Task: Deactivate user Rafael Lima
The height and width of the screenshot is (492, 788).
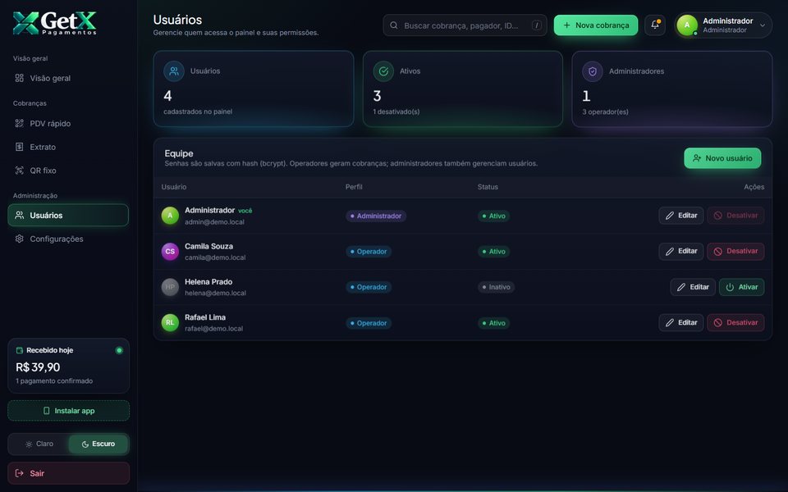Action: pos(735,323)
